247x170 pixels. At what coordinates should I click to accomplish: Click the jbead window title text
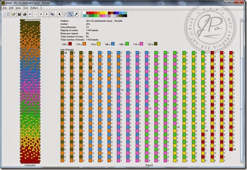click(28, 3)
